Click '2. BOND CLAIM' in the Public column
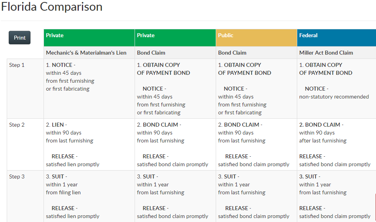This screenshot has width=376, height=222. tap(240, 125)
